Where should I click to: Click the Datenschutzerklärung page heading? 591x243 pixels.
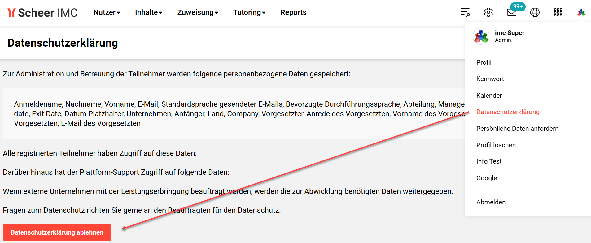point(63,43)
